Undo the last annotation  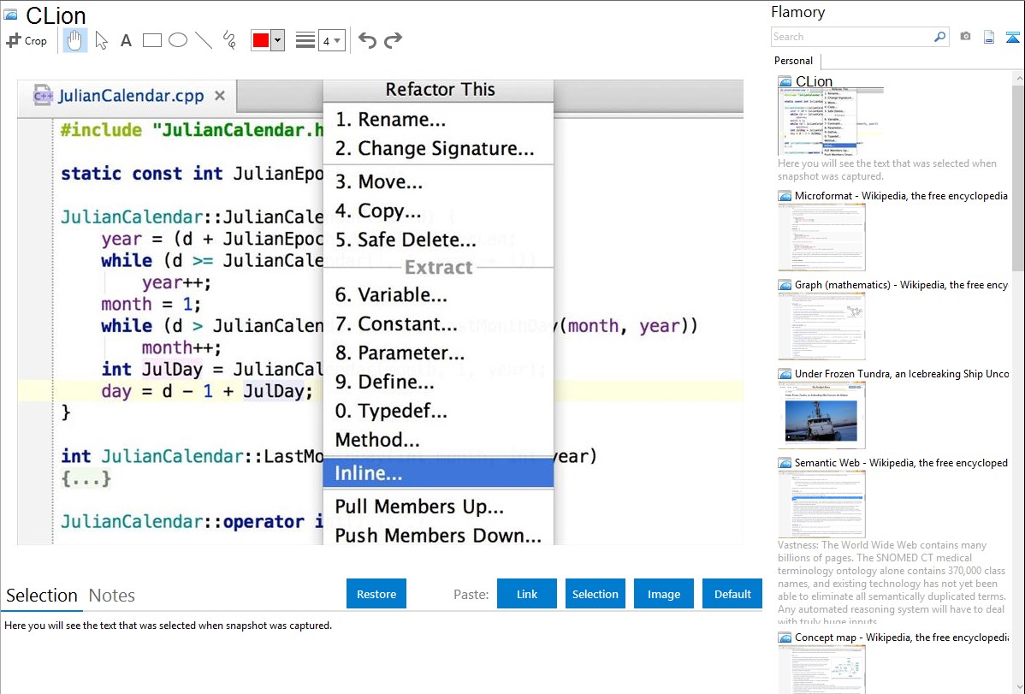[367, 40]
